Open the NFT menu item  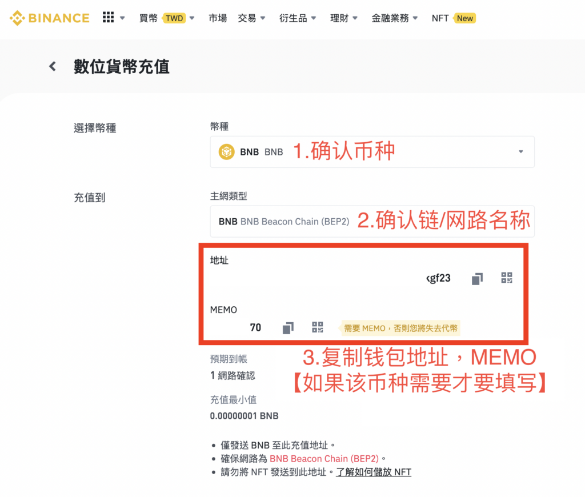click(x=440, y=18)
